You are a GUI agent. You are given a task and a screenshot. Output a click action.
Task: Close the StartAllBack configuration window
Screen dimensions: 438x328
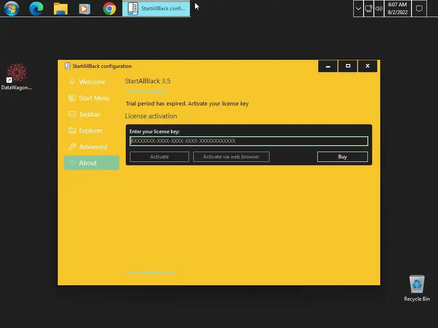click(367, 66)
